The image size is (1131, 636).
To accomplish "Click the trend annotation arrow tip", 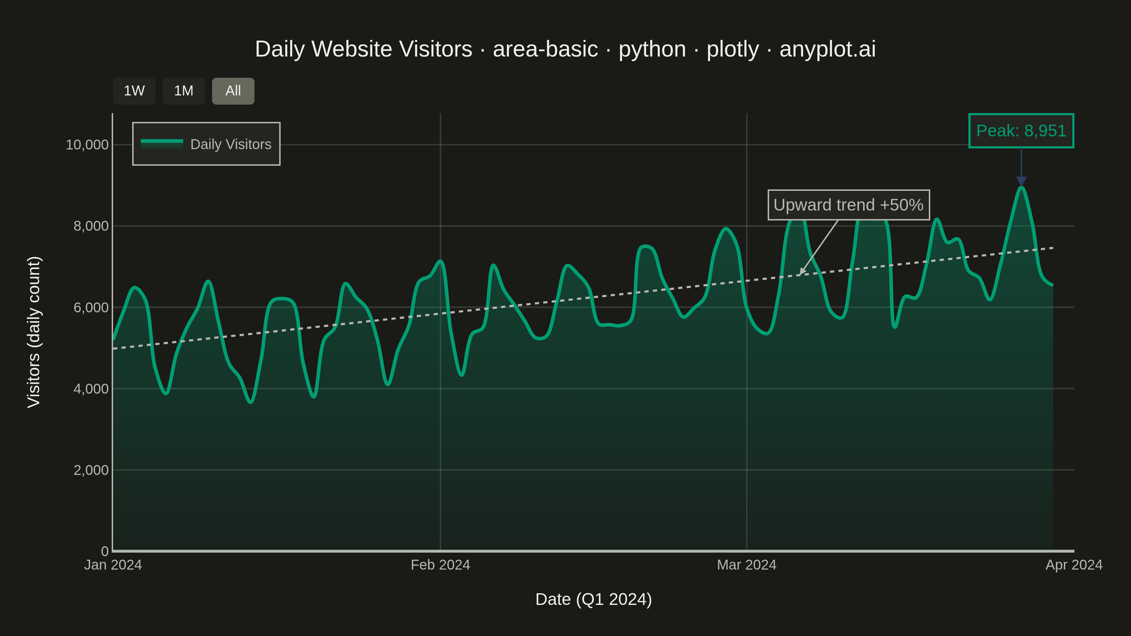I will click(801, 272).
